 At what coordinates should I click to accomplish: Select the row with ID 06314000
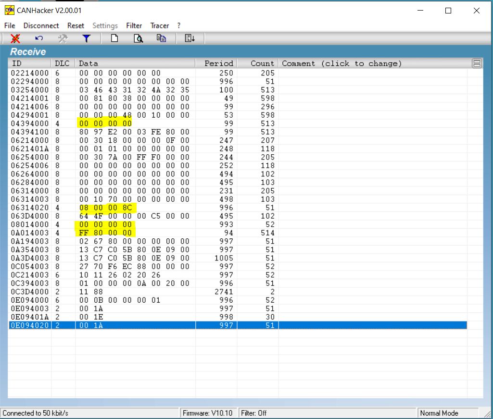(238, 191)
